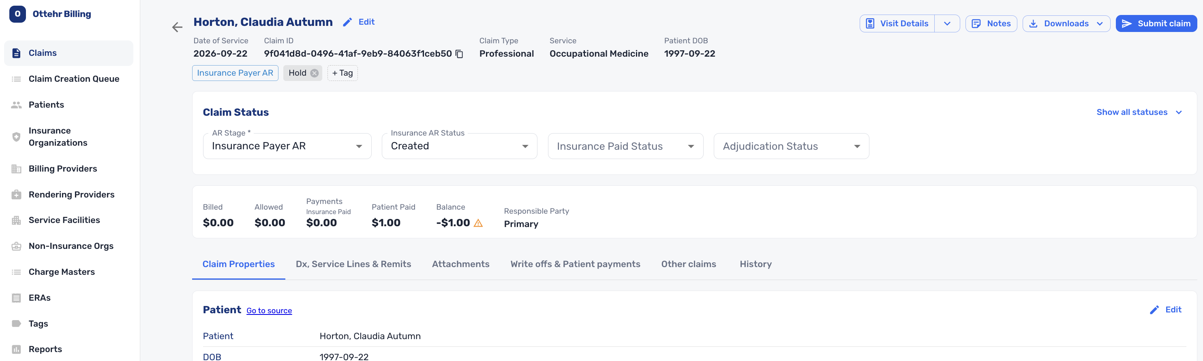
Task: Click the balance warning triangle icon
Action: (x=478, y=223)
